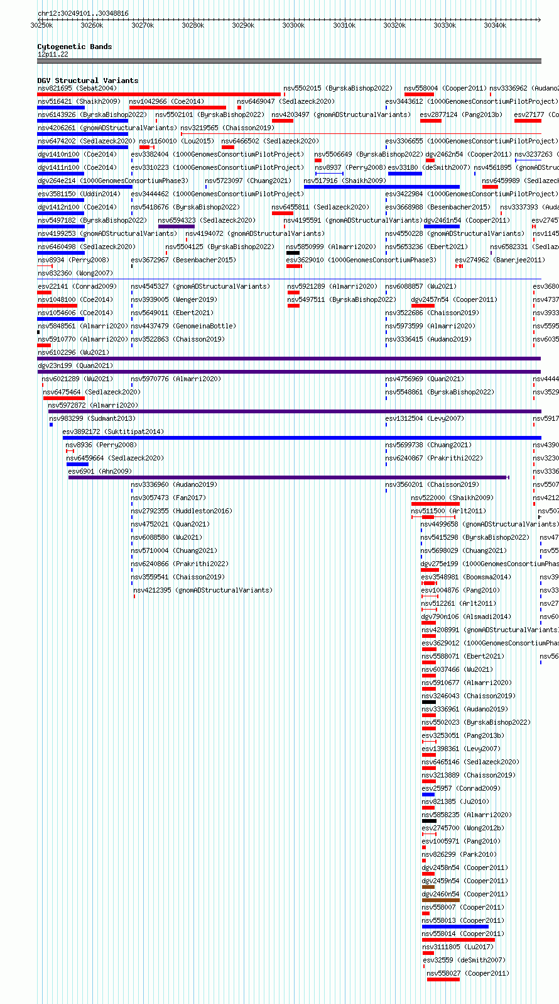The height and width of the screenshot is (1004, 559).
Task: Select the nsv3219565 (Chaisson2019) label
Action: pyautogui.click(x=227, y=128)
